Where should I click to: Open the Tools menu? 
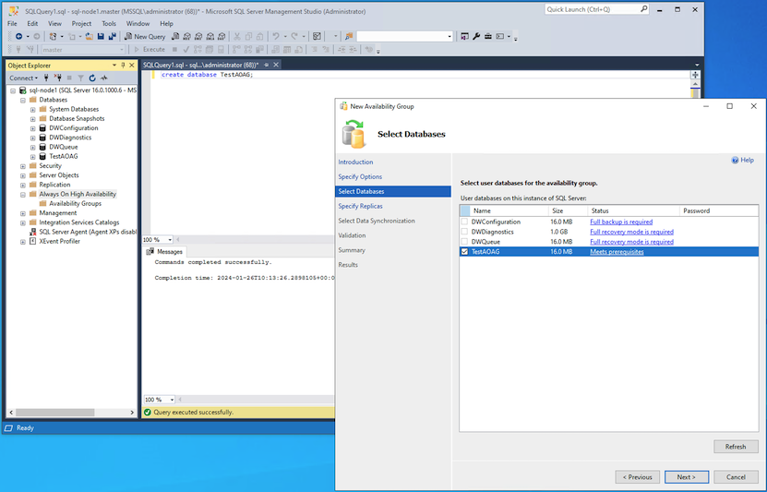click(x=109, y=23)
